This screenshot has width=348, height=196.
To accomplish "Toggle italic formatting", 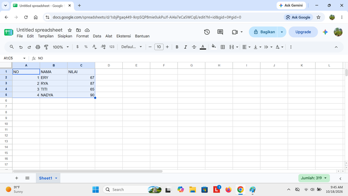I will point(185,47).
